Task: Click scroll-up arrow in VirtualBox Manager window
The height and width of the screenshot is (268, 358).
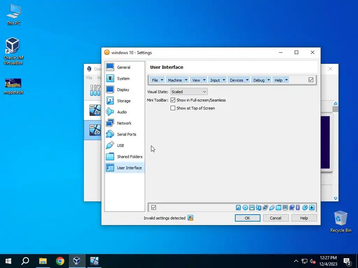Action: tap(335, 103)
